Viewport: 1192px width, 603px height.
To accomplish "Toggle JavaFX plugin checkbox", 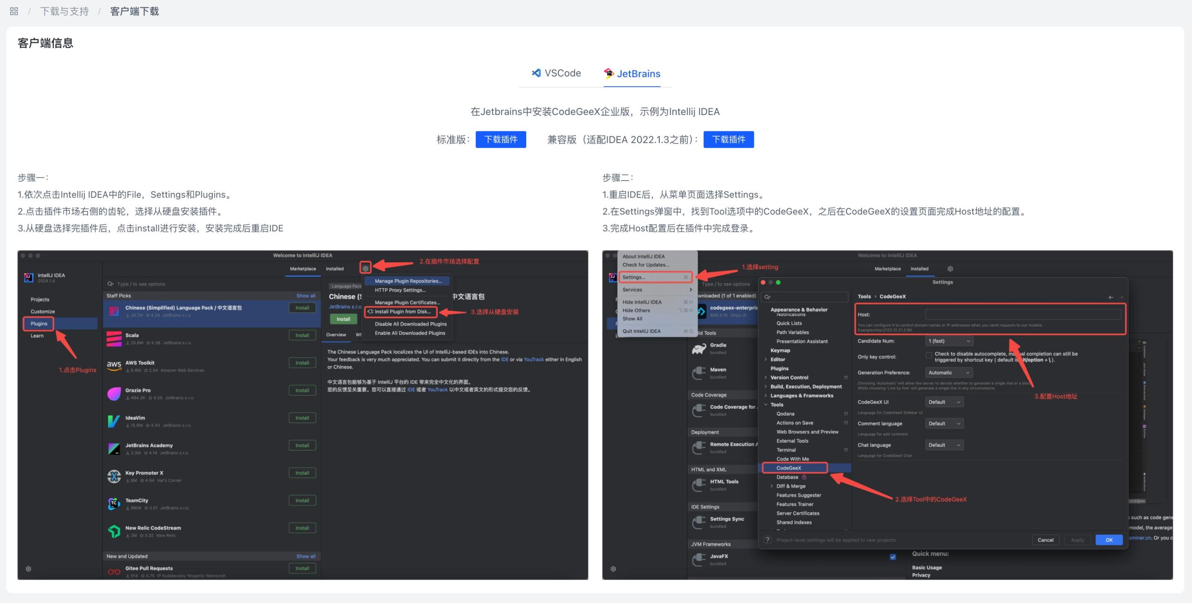I will pyautogui.click(x=893, y=557).
